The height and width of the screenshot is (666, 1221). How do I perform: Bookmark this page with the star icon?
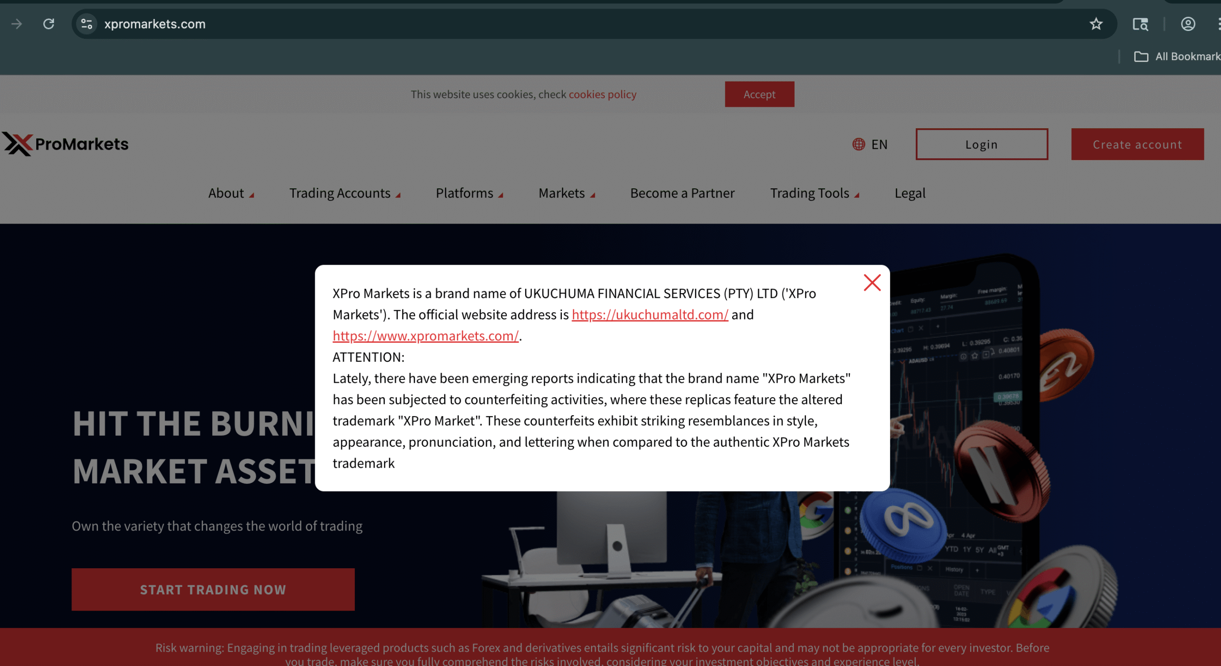(x=1096, y=24)
